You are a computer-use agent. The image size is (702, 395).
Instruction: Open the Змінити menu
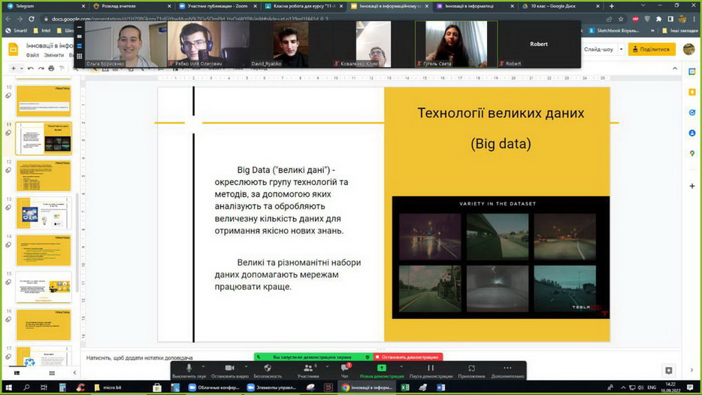53,55
